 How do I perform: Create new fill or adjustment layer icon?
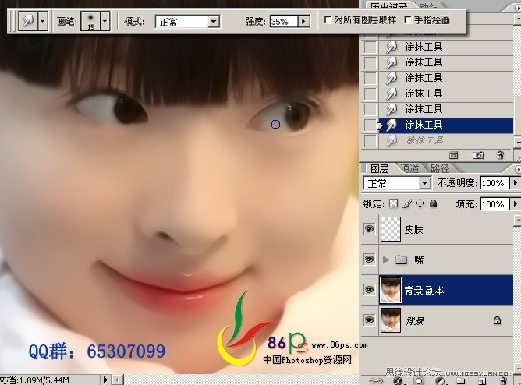tap(440, 381)
